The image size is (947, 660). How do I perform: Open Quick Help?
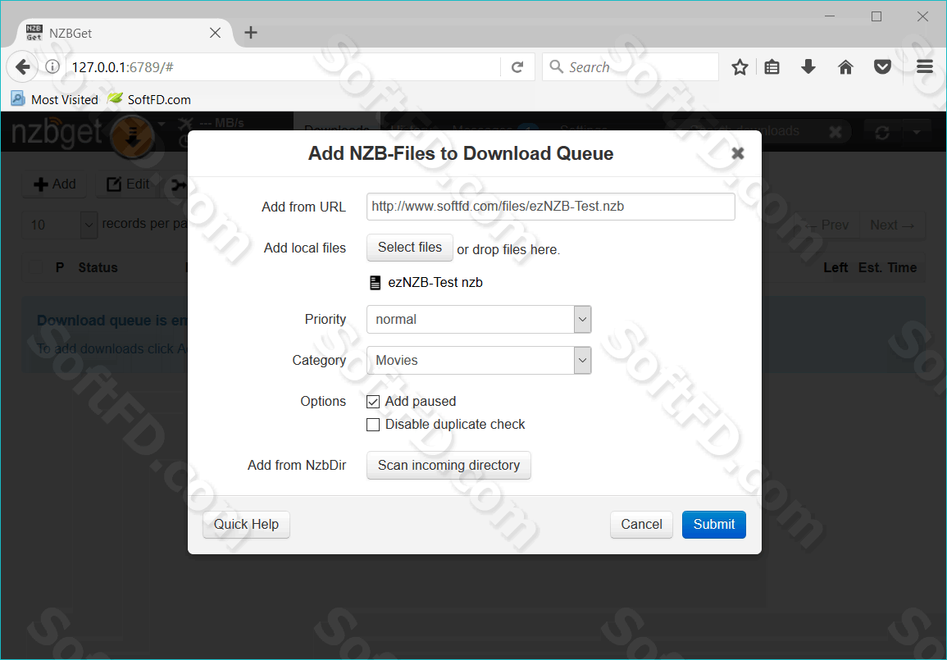[246, 524]
